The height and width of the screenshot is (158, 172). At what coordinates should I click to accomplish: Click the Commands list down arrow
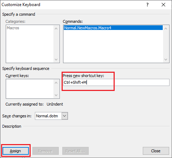pyautogui.click(x=166, y=59)
